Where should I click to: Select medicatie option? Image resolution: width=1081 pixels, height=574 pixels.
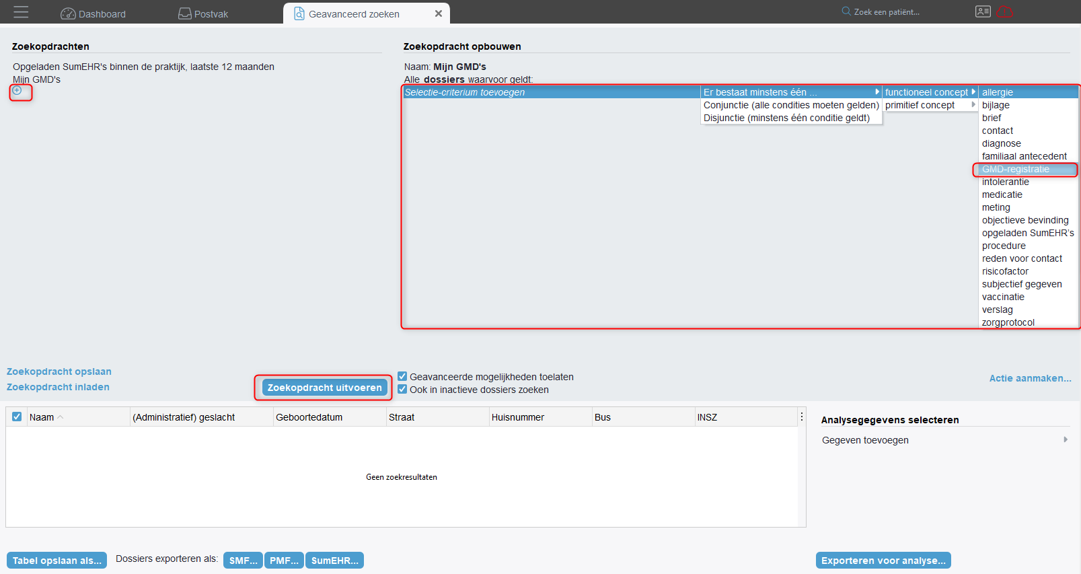point(1029,194)
